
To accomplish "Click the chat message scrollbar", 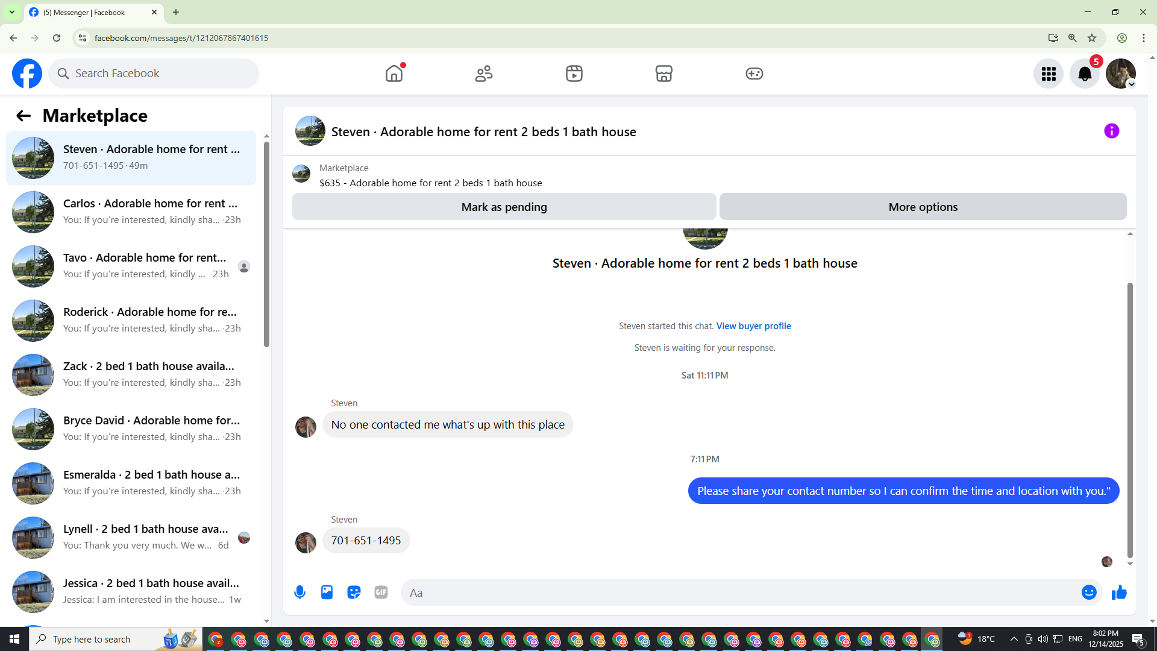I will click(1130, 420).
